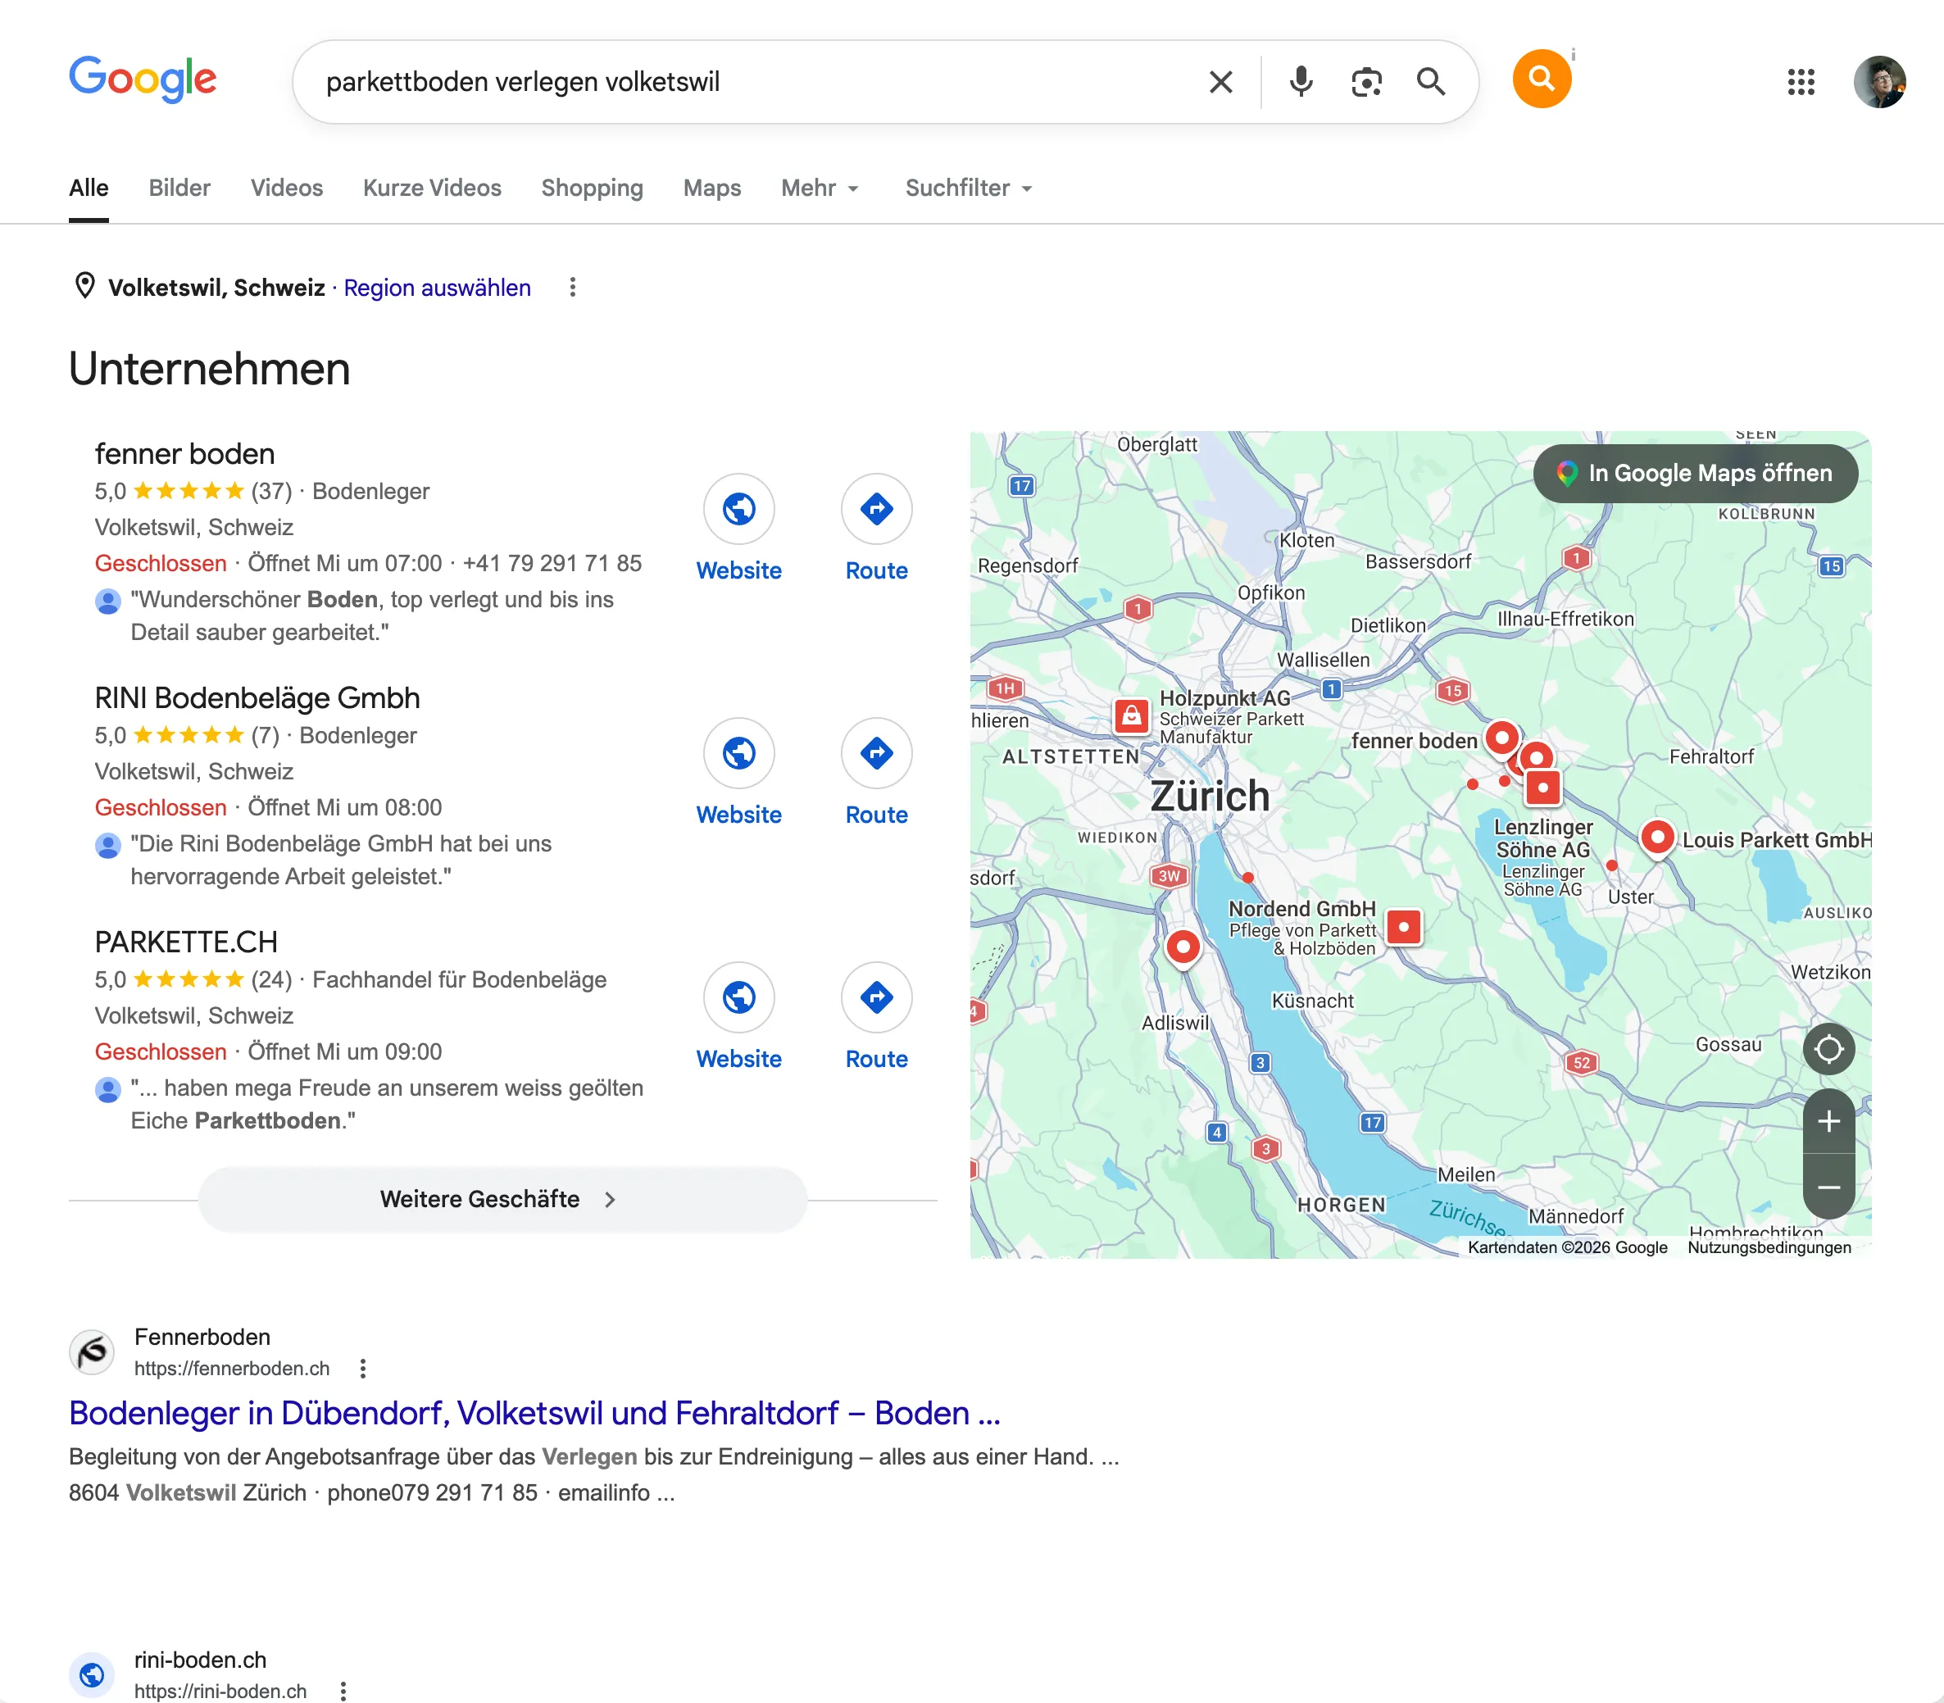This screenshot has width=1944, height=1703.
Task: Click the Nordend GmbH map marker
Action: (x=1403, y=927)
